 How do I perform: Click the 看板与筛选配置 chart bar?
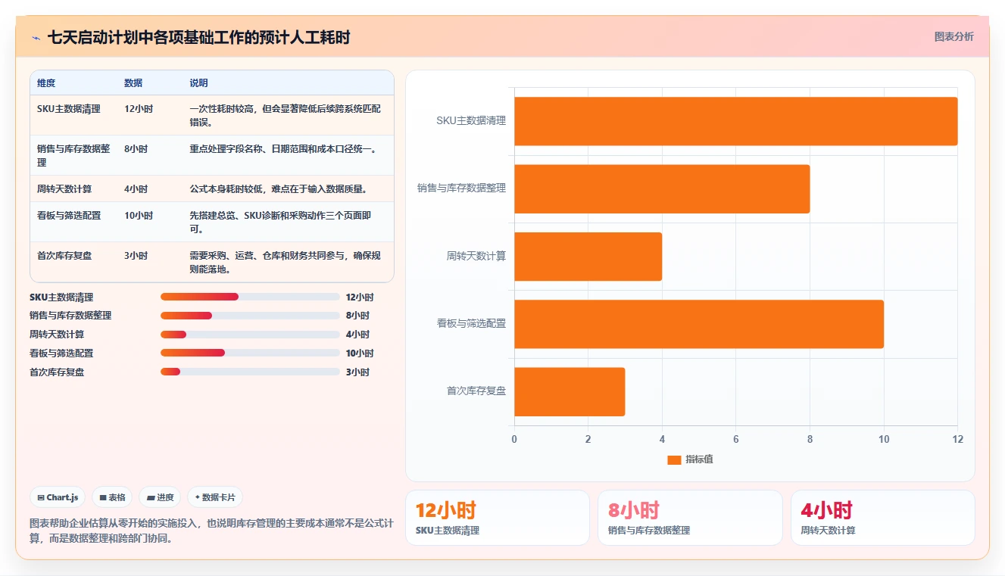click(x=699, y=324)
